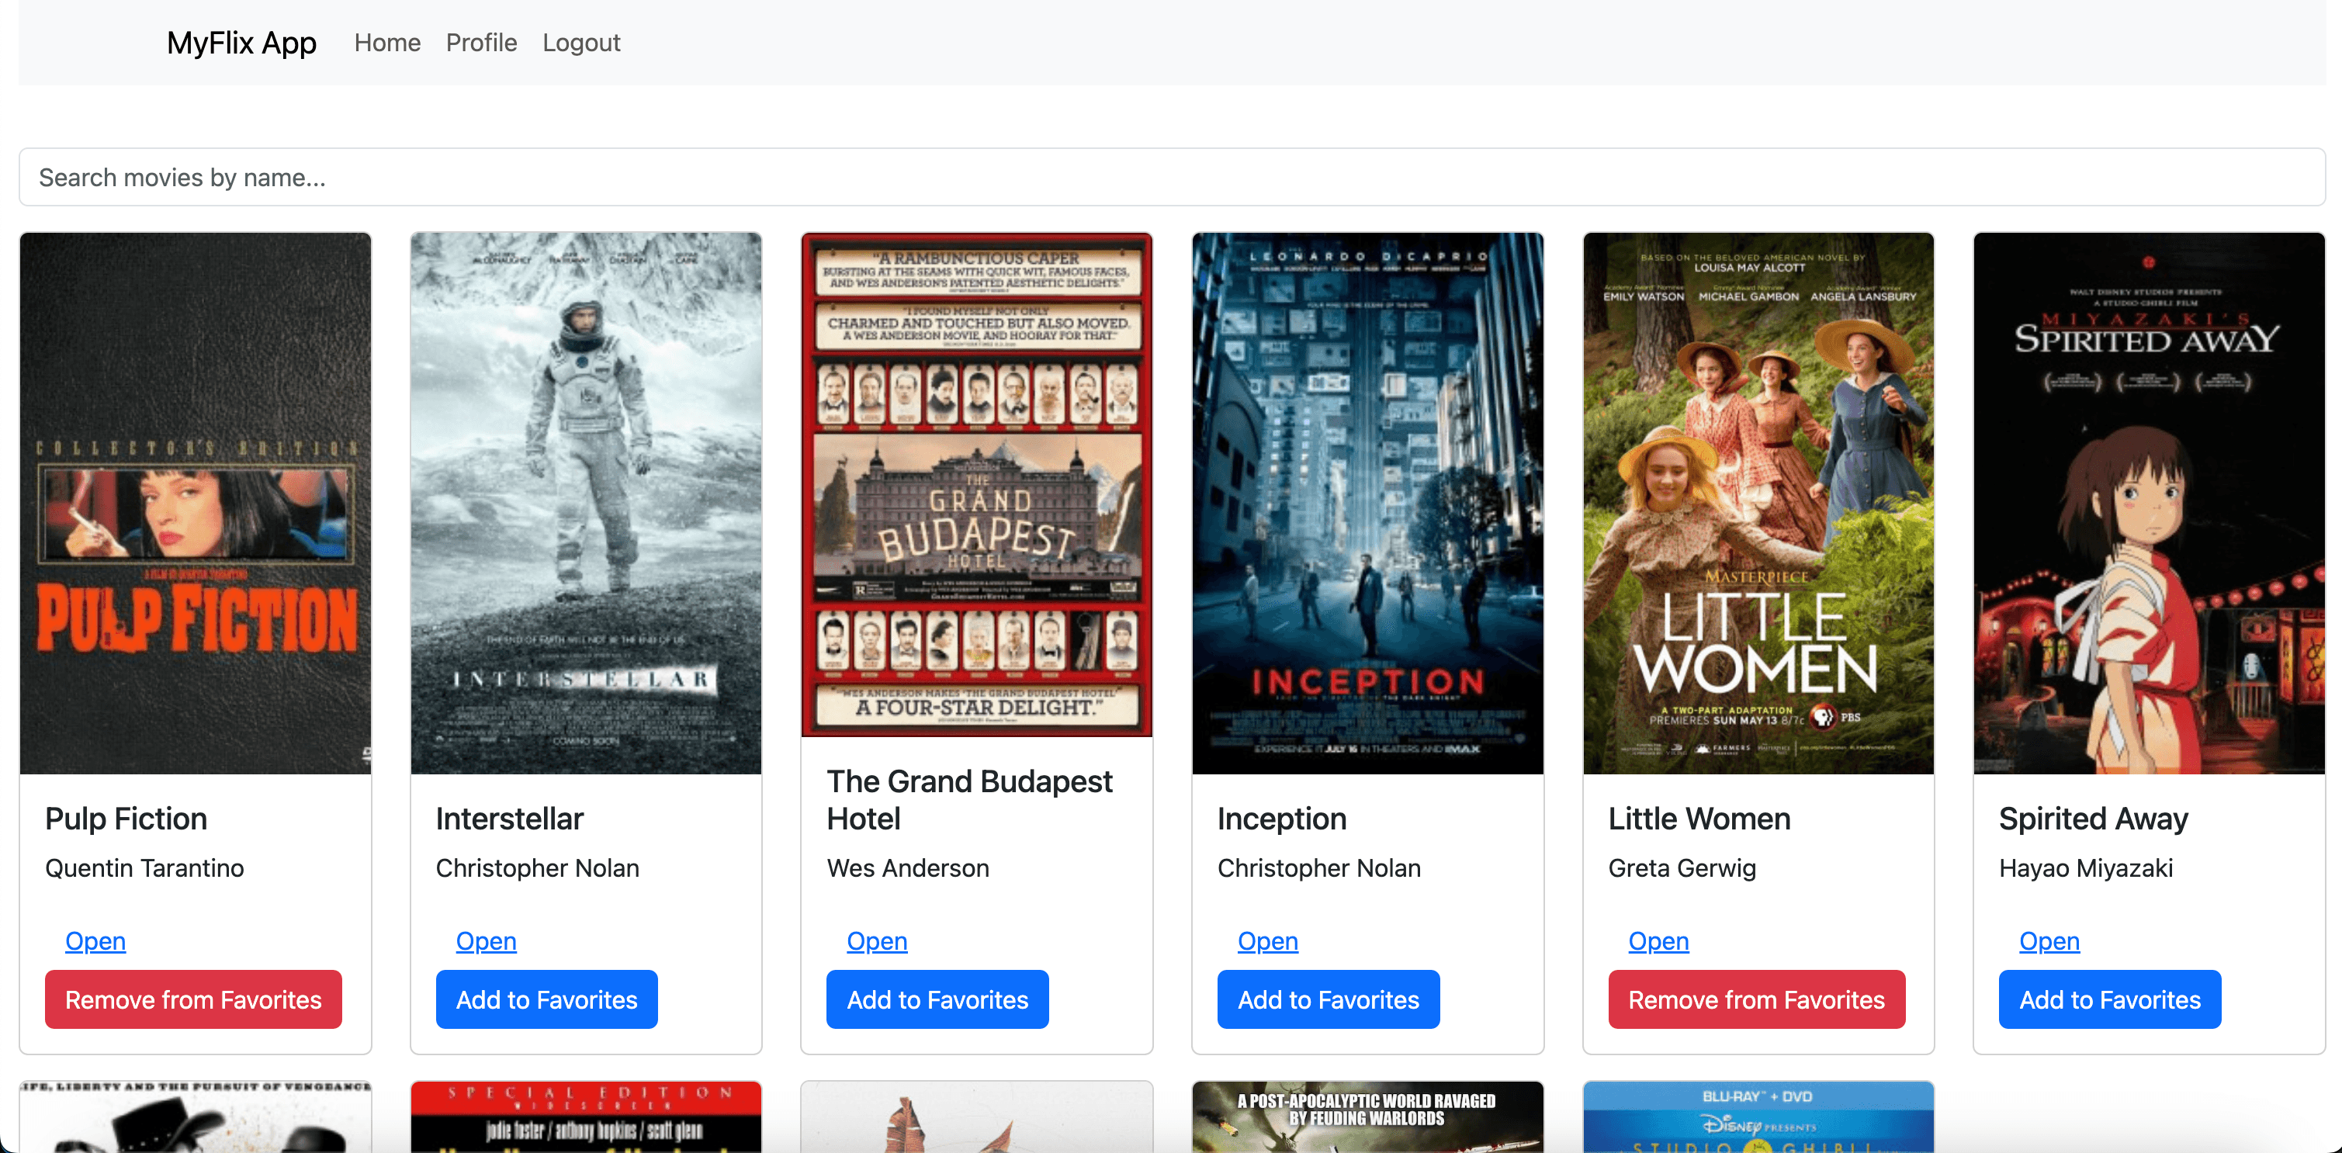Click director name Hayao Miyazaki

click(2087, 867)
